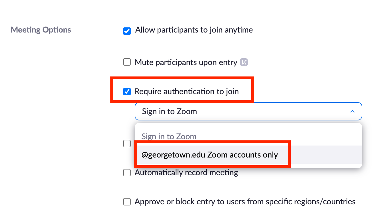Screen dimensions: 388x220
Task: Untick the 'Require authentication to join' checkbox
Action: 127,92
